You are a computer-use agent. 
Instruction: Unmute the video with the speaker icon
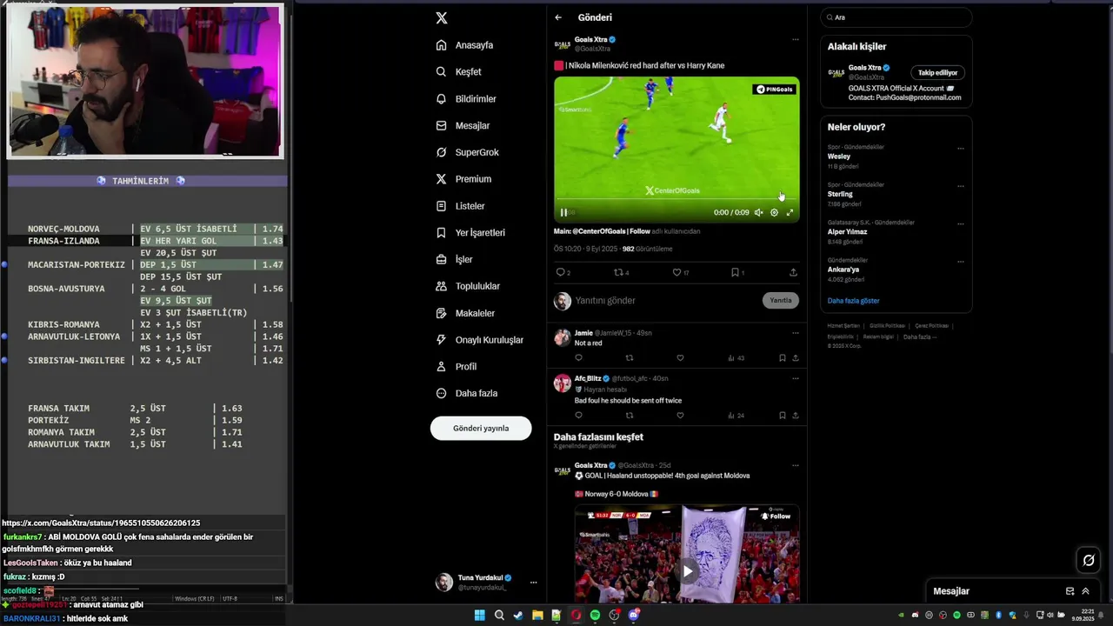tap(758, 212)
